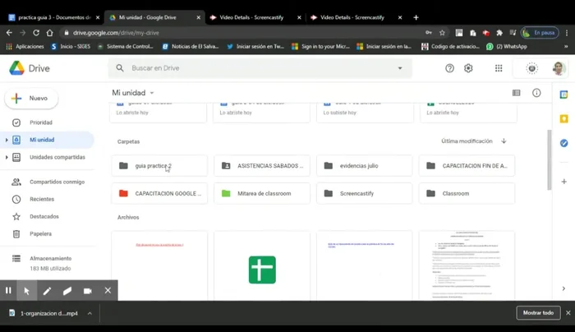
Task: Open the Mi unidad title dropdown
Action: [x=152, y=94]
